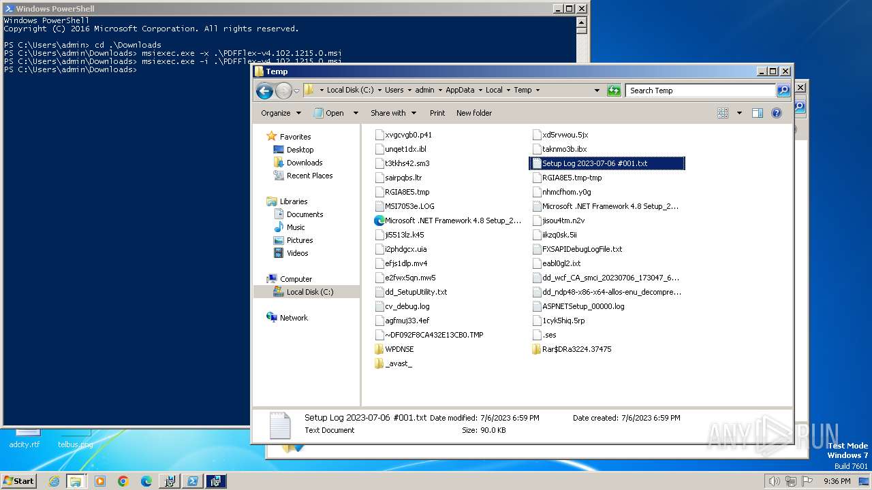
Task: Open Microsoft Edge from the taskbar
Action: 146,481
